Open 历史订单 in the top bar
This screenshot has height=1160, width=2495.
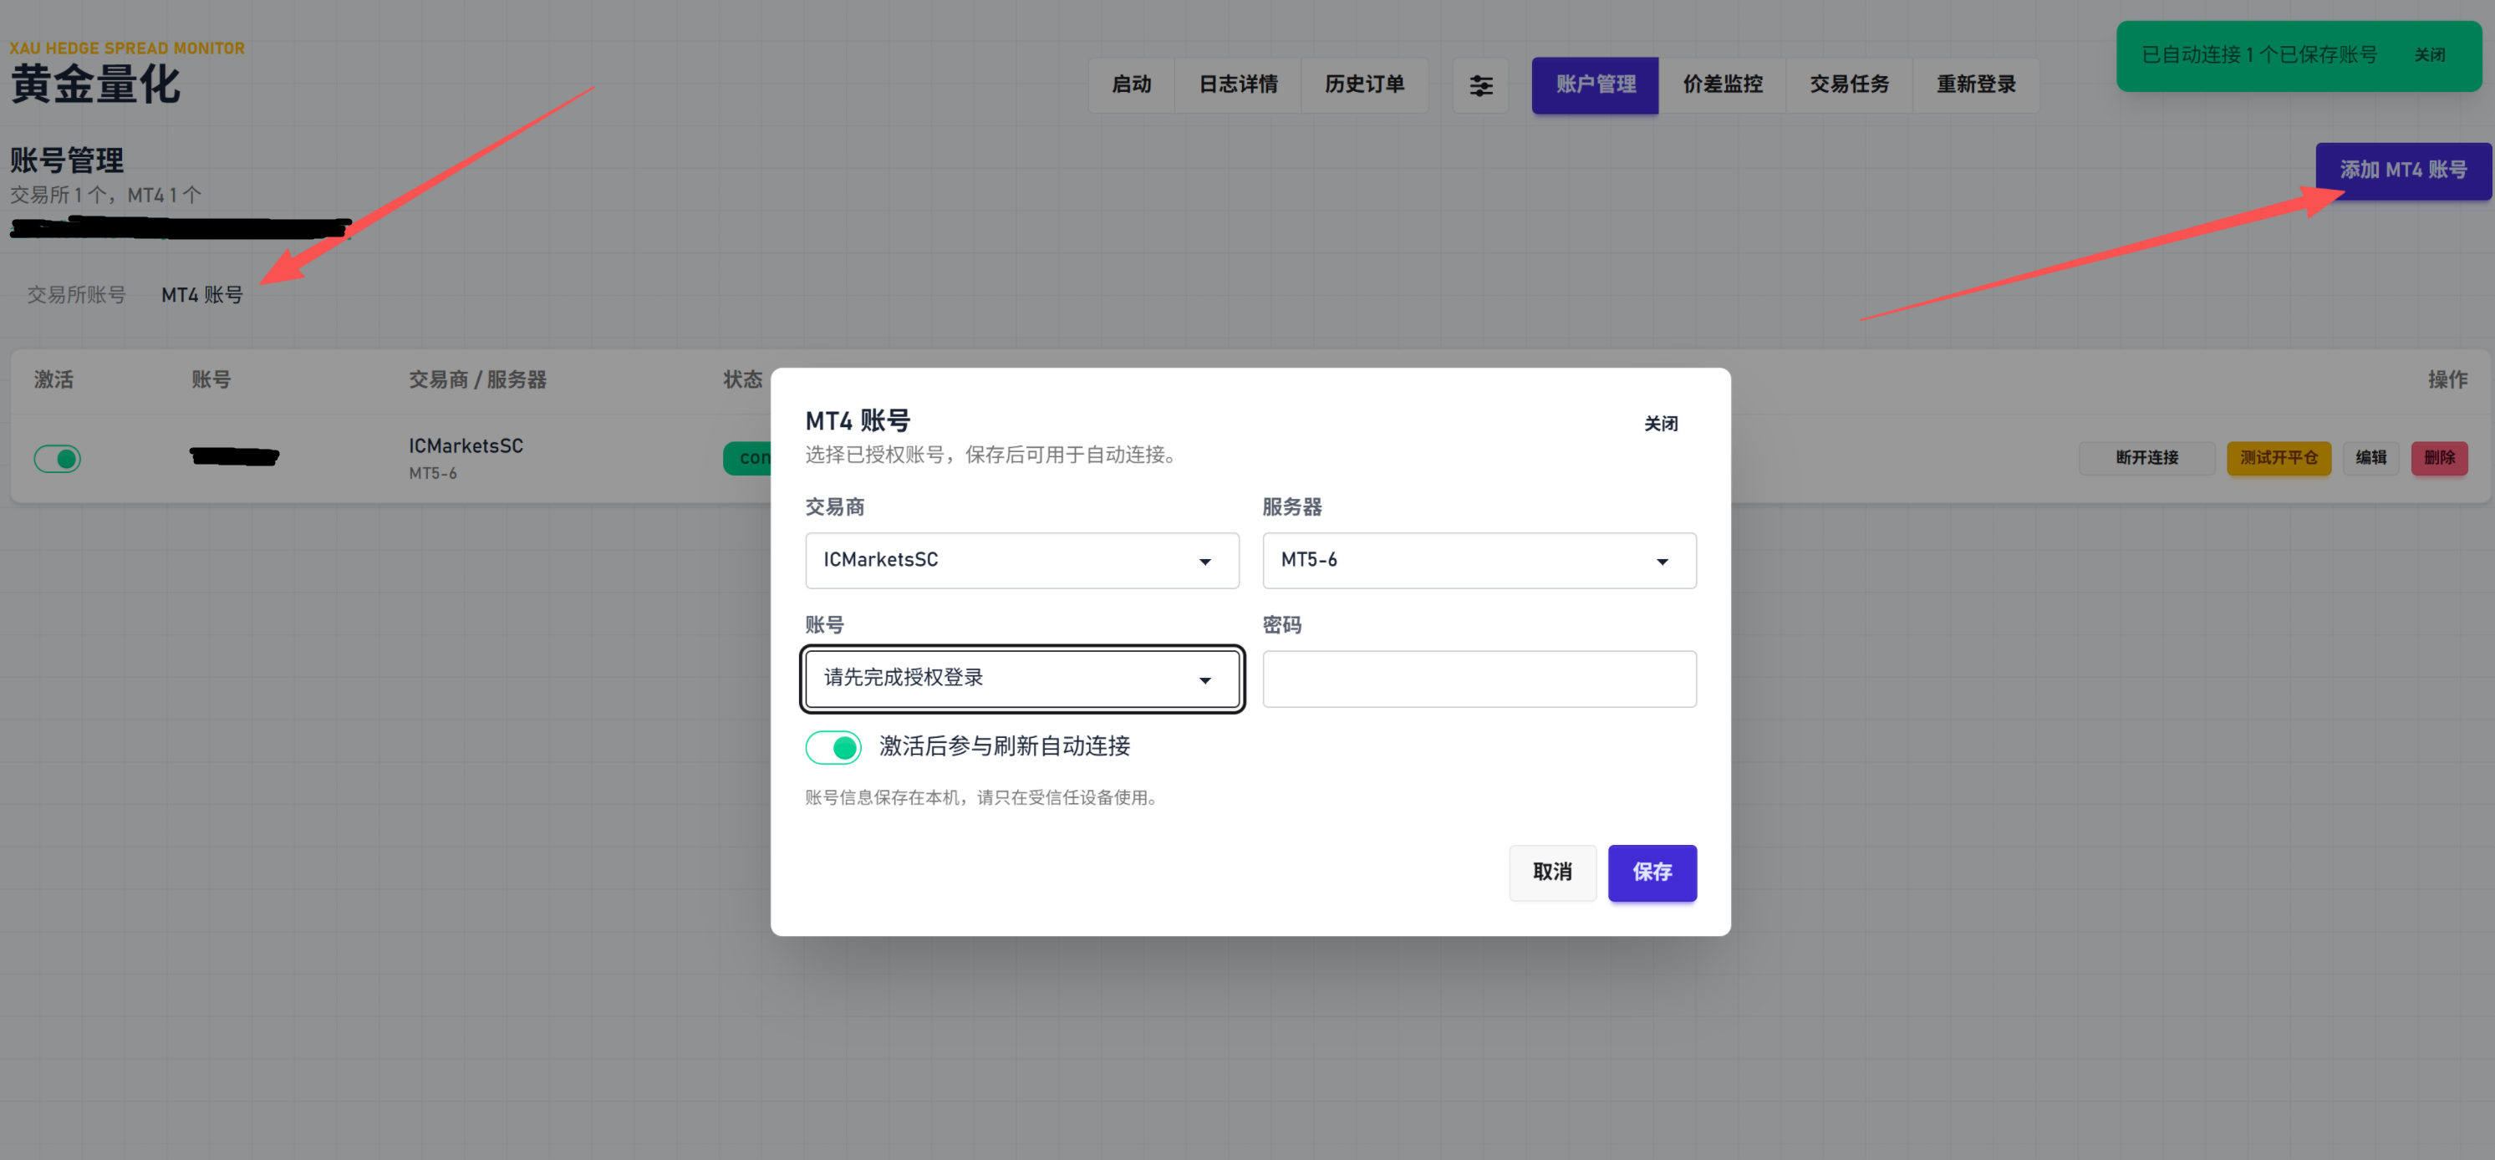click(x=1364, y=85)
